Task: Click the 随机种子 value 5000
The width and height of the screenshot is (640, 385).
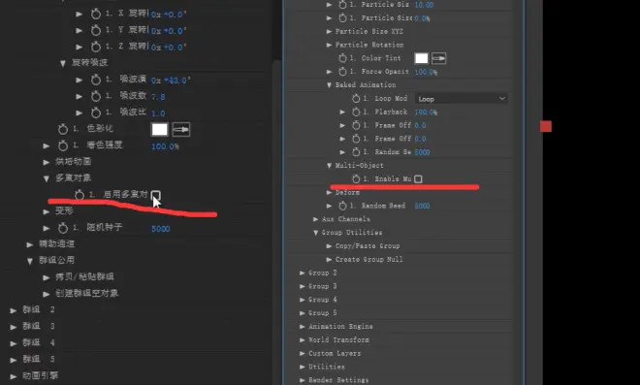Action: click(160, 229)
